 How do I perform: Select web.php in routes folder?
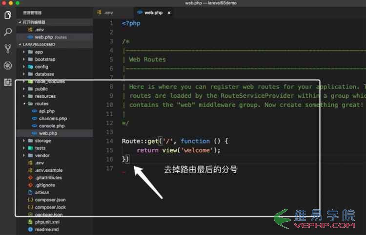point(54,133)
